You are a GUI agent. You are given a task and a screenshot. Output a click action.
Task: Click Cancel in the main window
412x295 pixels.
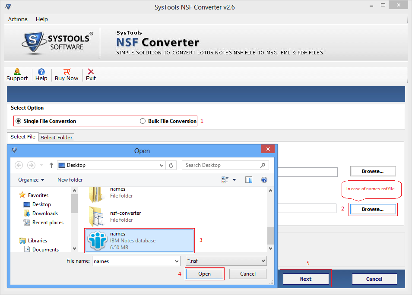pos(374,279)
